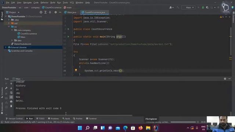Open Project panel gear options
Screen dimensions: 235x132
[55, 12]
